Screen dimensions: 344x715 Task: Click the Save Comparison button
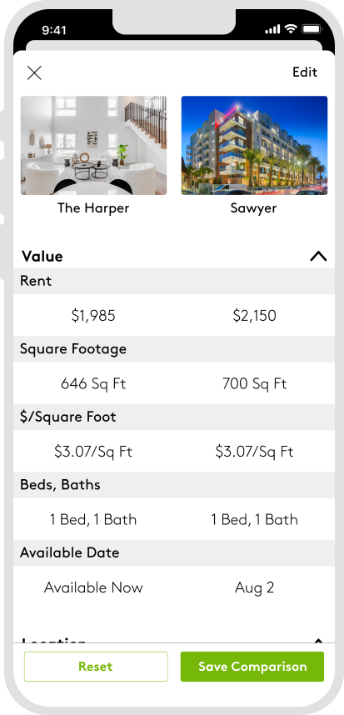pyautogui.click(x=252, y=667)
